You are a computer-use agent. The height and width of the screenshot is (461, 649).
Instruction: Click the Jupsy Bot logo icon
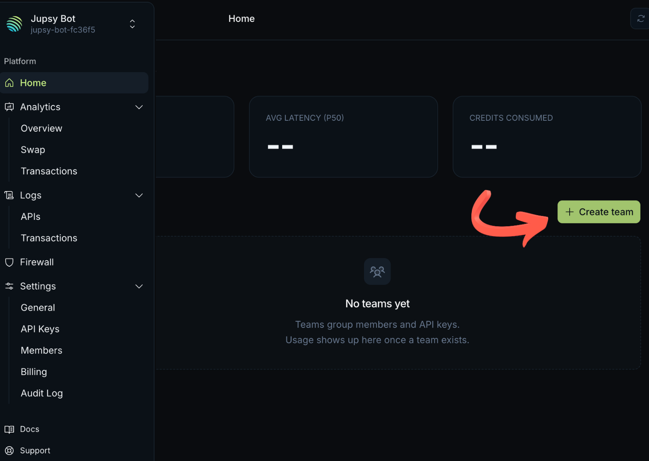click(15, 24)
